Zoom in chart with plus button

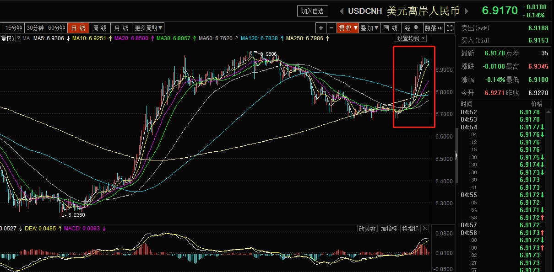coord(321,28)
